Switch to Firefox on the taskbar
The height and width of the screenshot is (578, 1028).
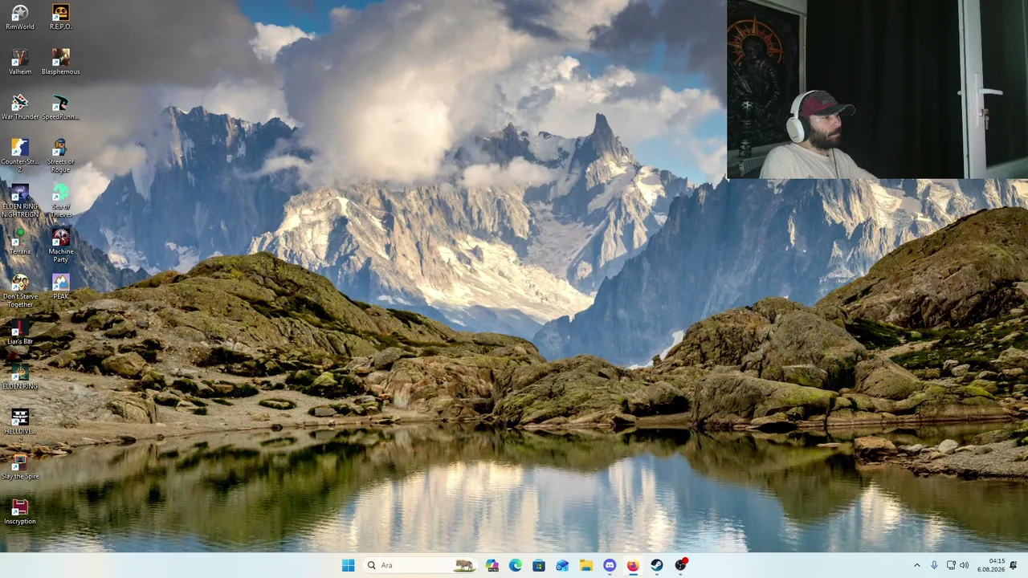[633, 565]
